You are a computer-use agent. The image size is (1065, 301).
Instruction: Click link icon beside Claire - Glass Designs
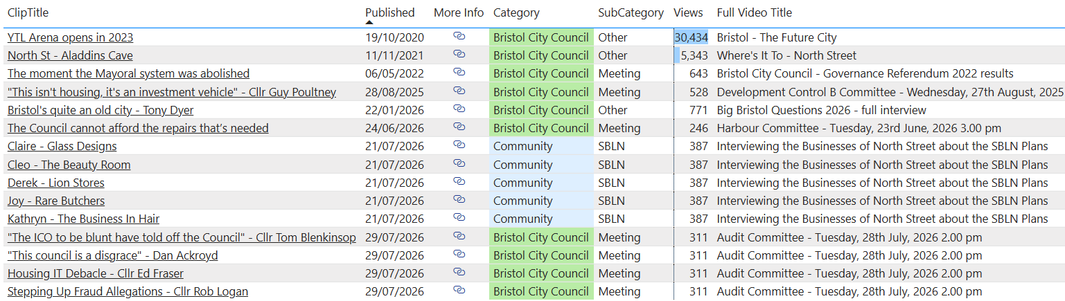459,145
